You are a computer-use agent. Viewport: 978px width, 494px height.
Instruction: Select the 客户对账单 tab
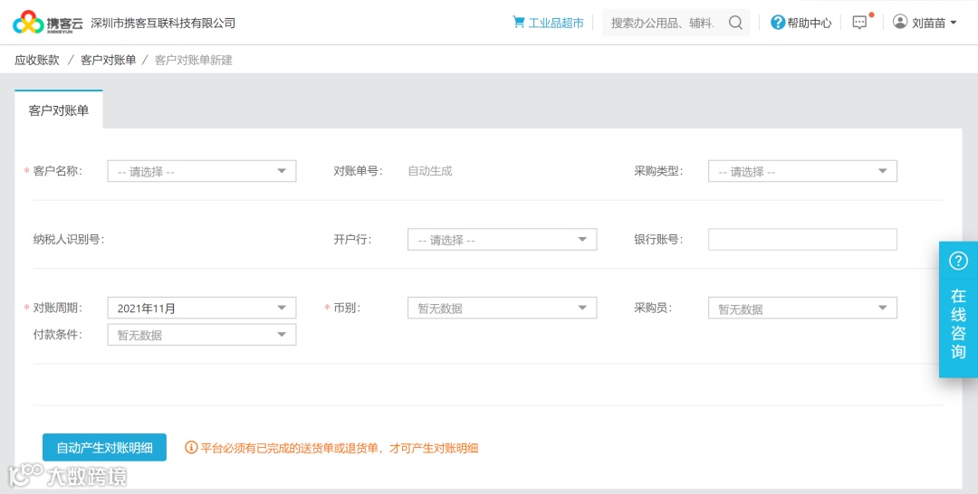59,110
